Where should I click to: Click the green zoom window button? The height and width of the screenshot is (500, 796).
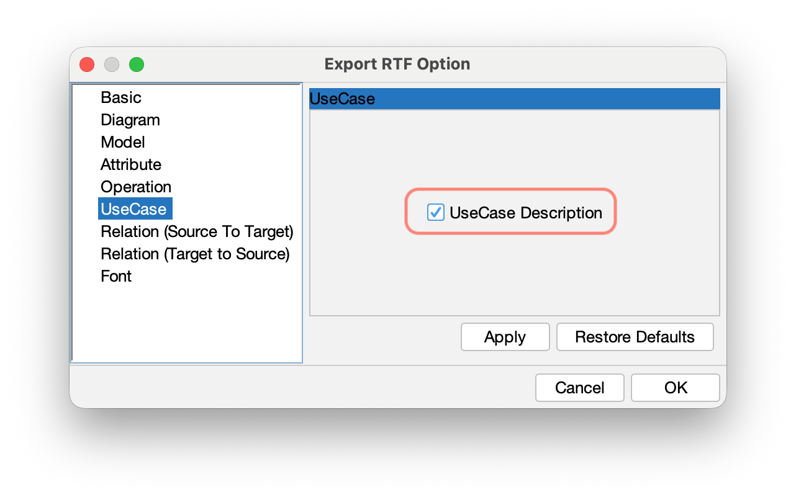click(136, 64)
